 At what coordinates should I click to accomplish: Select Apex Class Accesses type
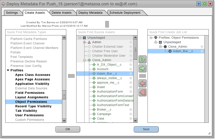pos(33,75)
